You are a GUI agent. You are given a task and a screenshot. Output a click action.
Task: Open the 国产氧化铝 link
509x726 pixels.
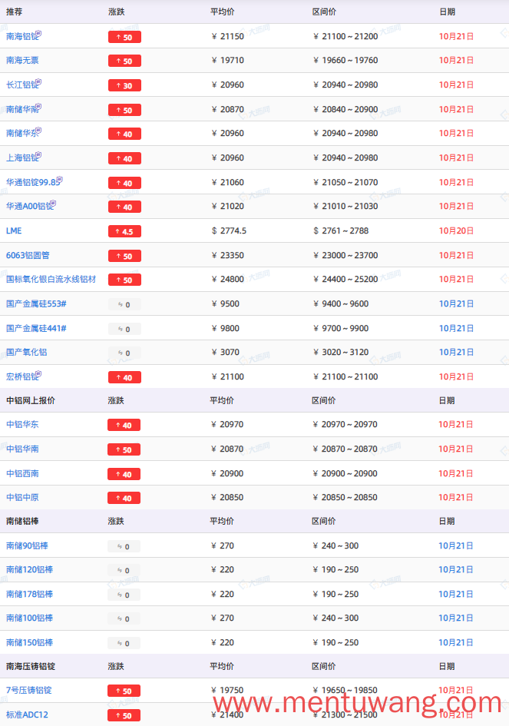pyautogui.click(x=26, y=353)
